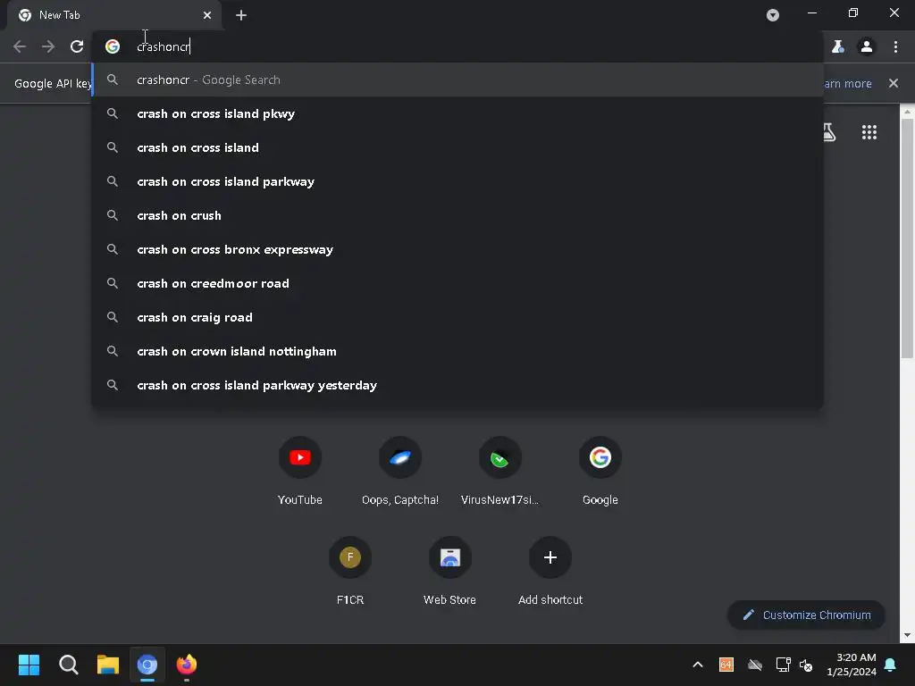The image size is (915, 686).
Task: Click the page vertical scrollbar thumb
Action: [908, 239]
